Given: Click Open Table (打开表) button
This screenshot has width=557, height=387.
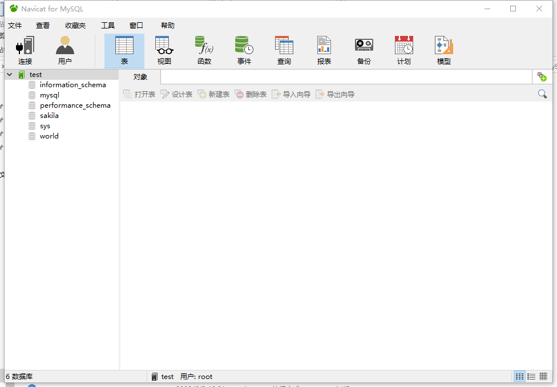Looking at the screenshot, I should [139, 95].
